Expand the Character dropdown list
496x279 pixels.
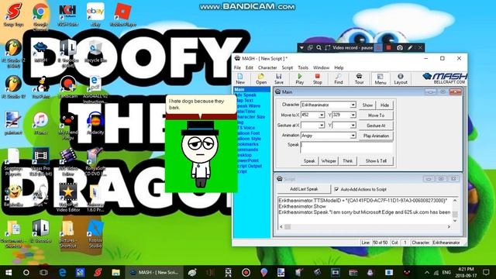pyautogui.click(x=353, y=105)
